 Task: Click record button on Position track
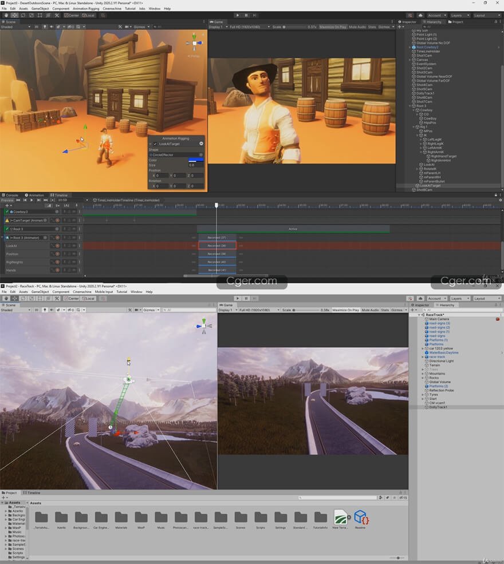(x=57, y=254)
